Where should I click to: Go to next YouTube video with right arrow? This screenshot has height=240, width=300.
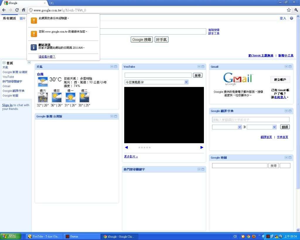point(202,147)
